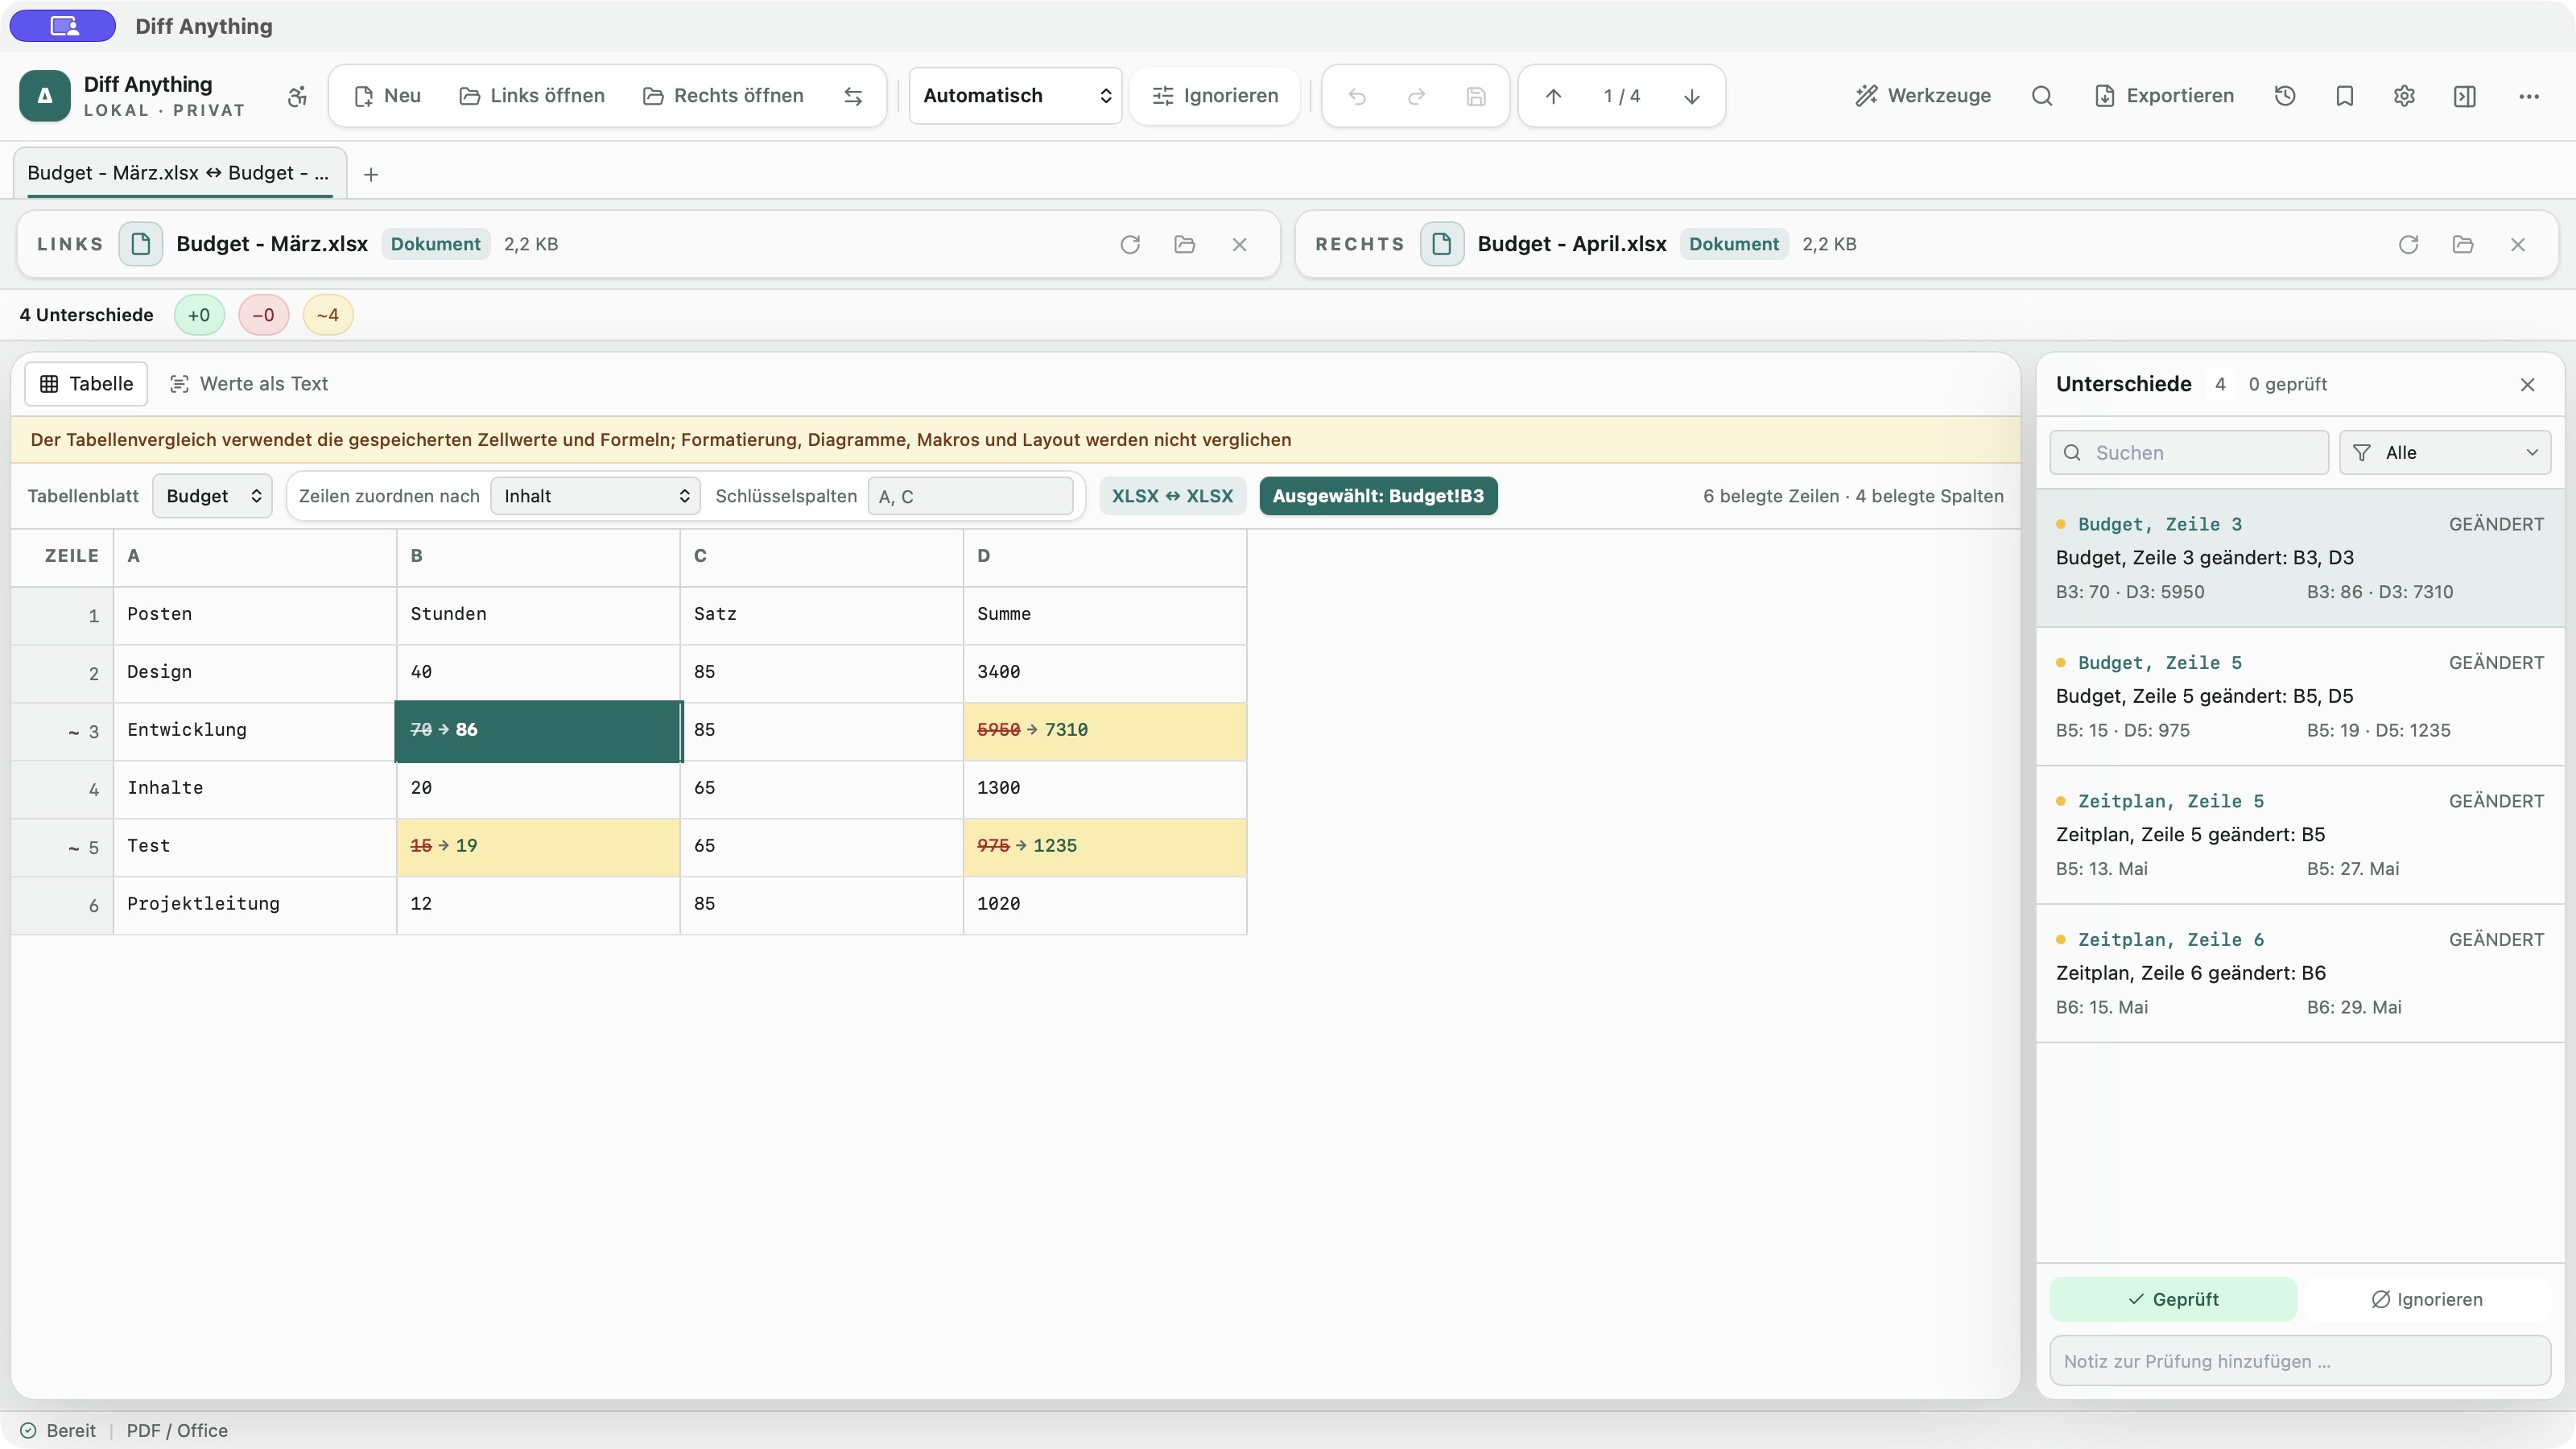Swap left and right files icon
Screen dimensions: 2576x1449
tap(853, 96)
